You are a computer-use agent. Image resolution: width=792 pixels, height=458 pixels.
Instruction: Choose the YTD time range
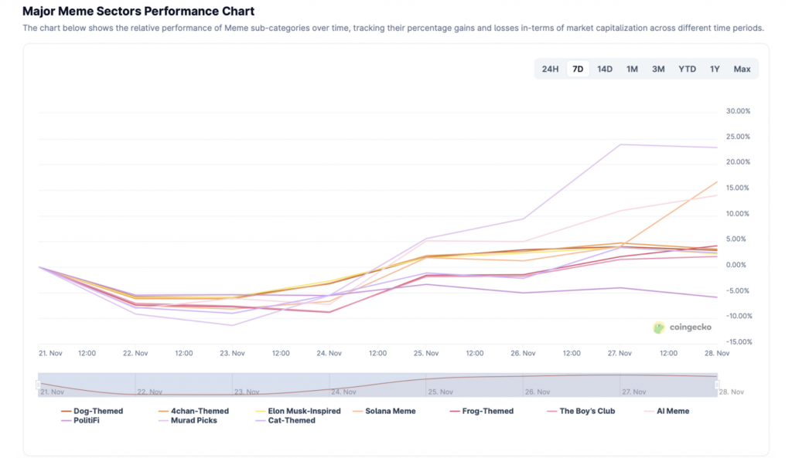click(x=687, y=69)
